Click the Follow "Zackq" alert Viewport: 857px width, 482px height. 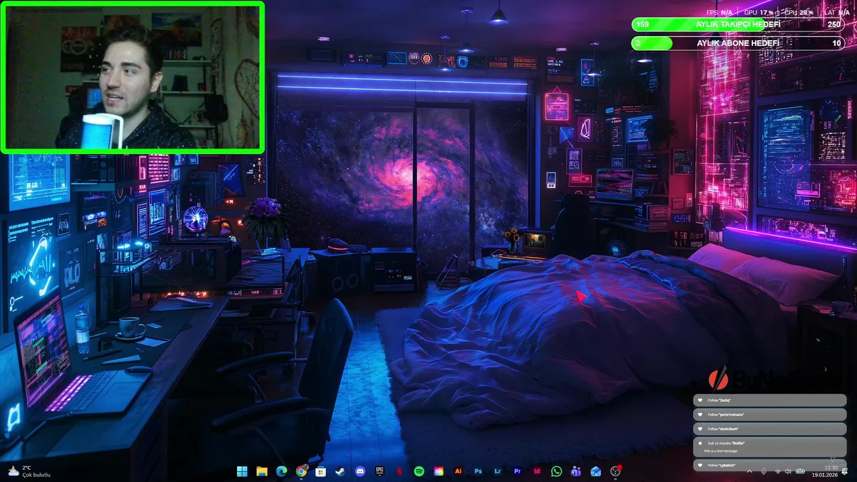770,400
